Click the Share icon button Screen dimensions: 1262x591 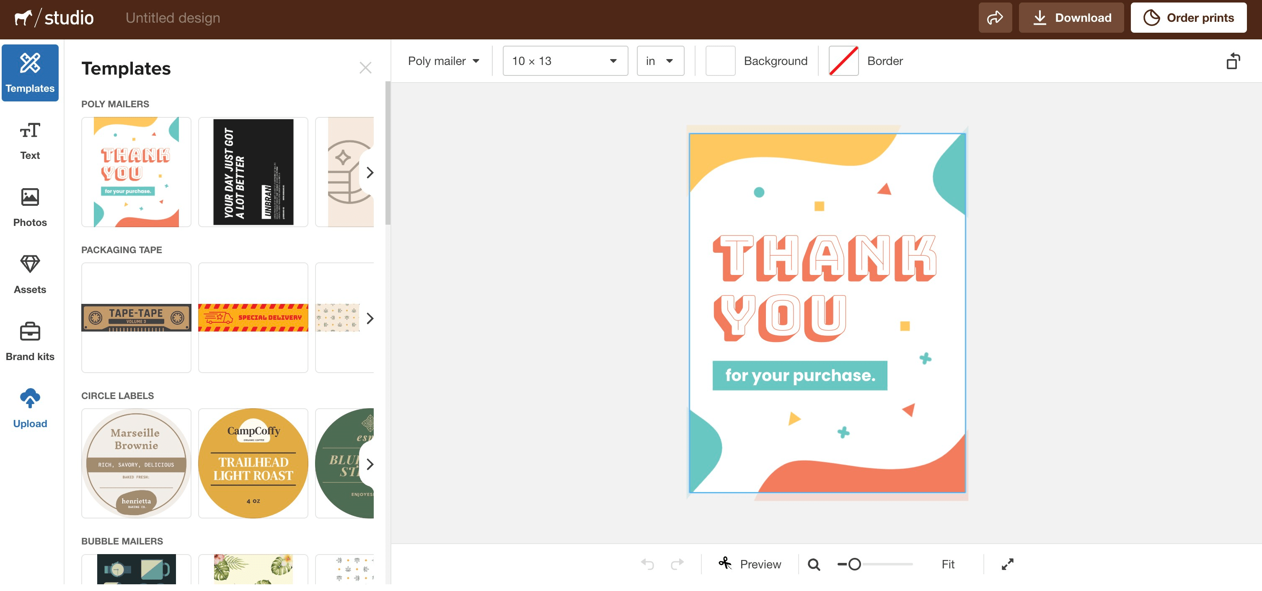(x=995, y=17)
